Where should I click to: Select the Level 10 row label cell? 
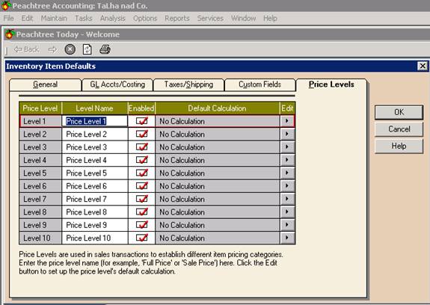tap(40, 238)
